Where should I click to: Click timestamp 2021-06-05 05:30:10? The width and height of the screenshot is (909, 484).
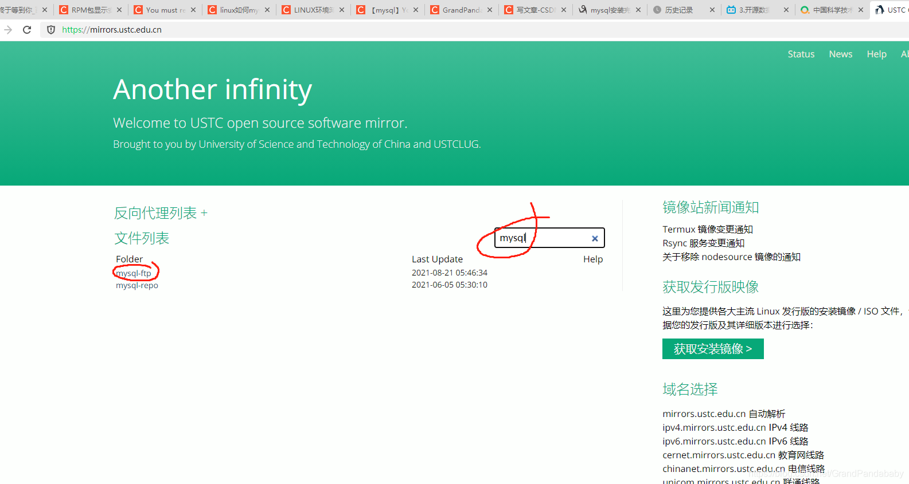coord(450,285)
